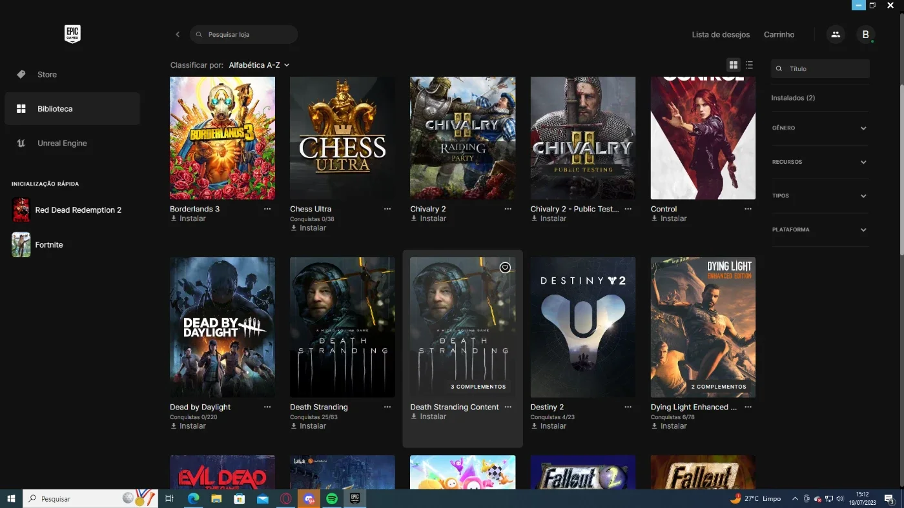Install Destiny 2
The height and width of the screenshot is (508, 904).
[549, 425]
